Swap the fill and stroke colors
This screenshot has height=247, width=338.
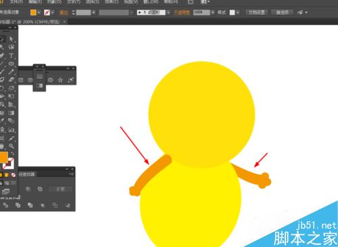[x=12, y=154]
